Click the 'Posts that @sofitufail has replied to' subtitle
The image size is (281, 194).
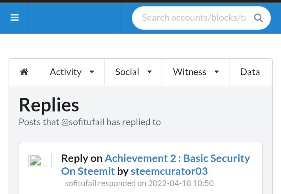pyautogui.click(x=90, y=122)
